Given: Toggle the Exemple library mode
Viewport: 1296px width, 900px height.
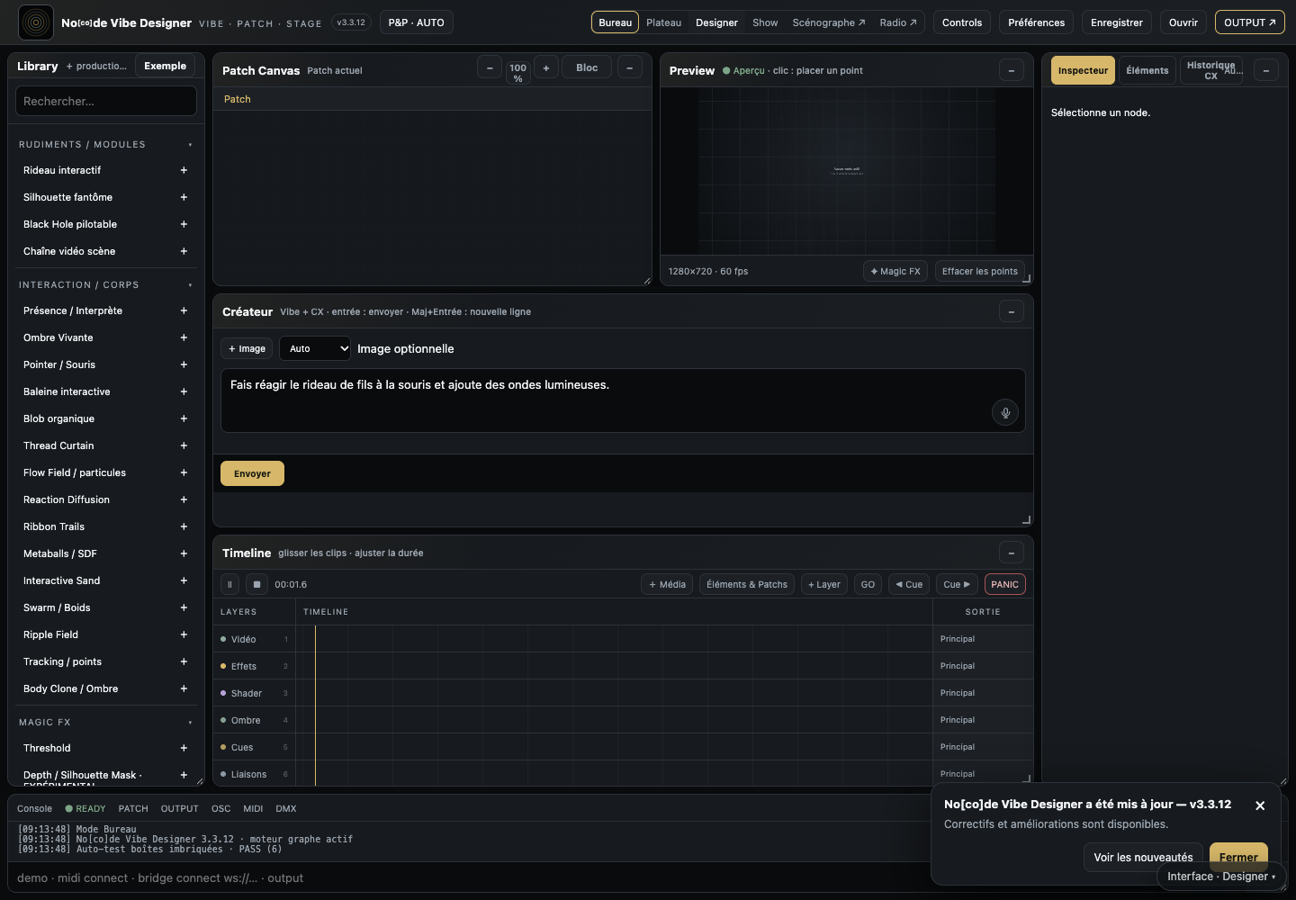Looking at the screenshot, I should point(166,66).
